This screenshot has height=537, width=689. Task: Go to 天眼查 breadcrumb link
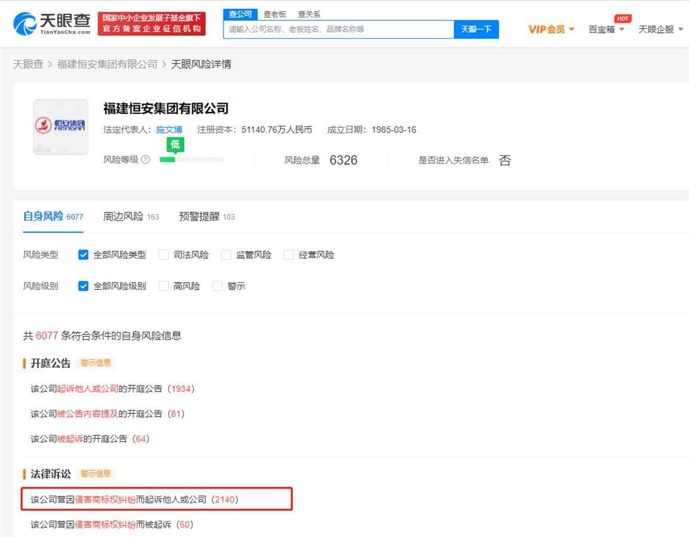point(28,64)
